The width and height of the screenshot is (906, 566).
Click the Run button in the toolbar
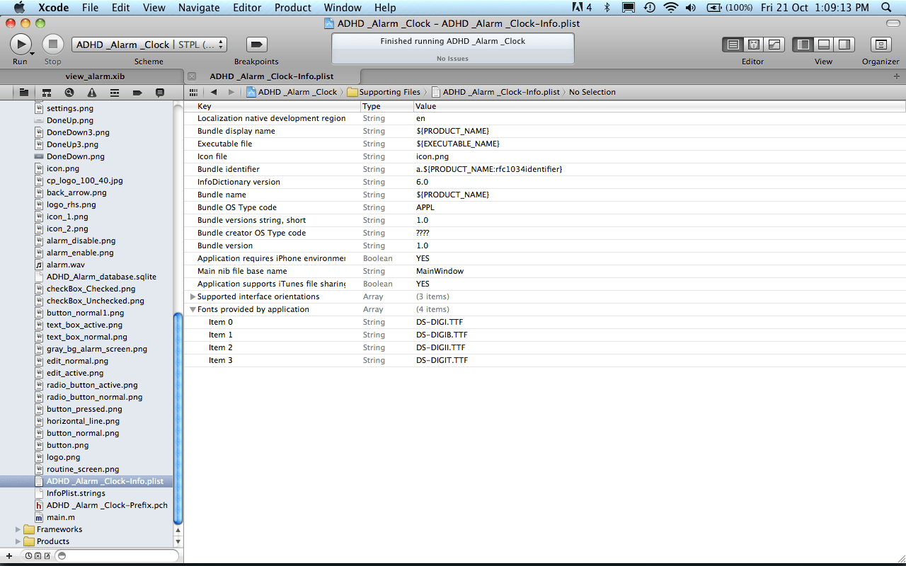[21, 45]
